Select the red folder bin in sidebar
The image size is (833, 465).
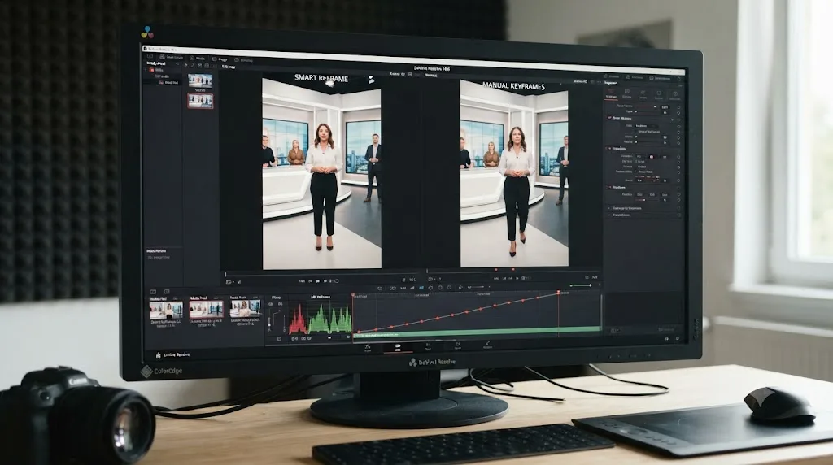[x=152, y=70]
